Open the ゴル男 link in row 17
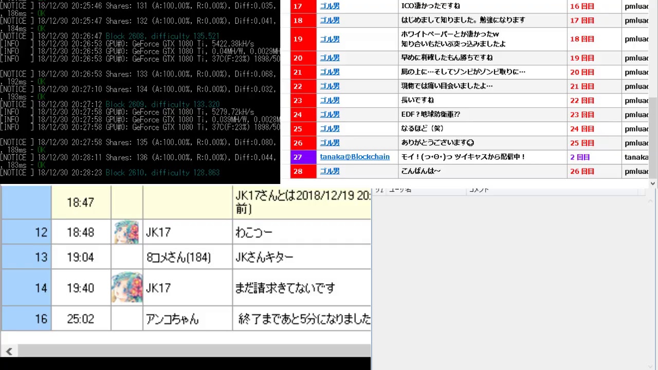Image resolution: width=658 pixels, height=370 pixels. coord(330,6)
